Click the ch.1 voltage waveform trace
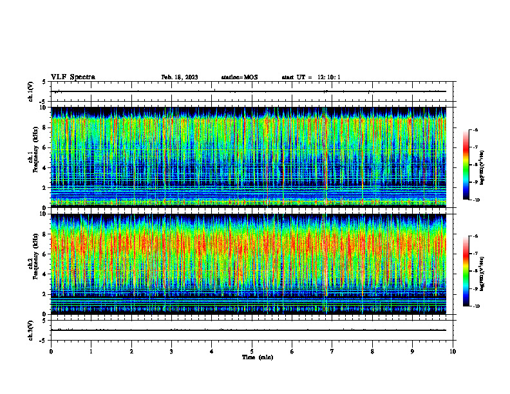510x394 pixels. 249,91
